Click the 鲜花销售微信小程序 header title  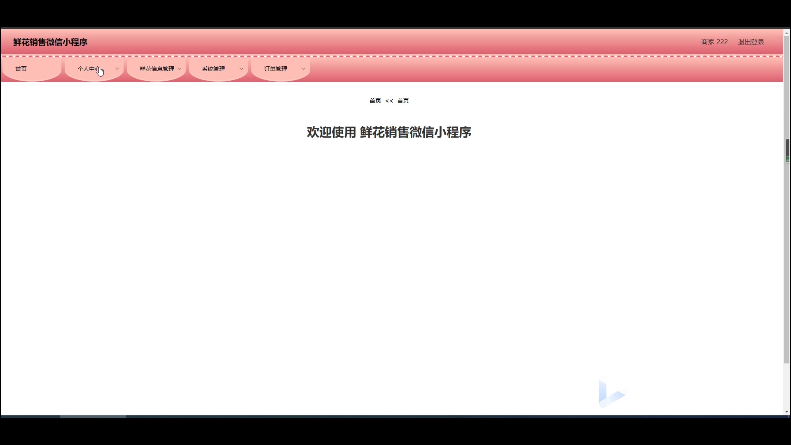(x=50, y=42)
